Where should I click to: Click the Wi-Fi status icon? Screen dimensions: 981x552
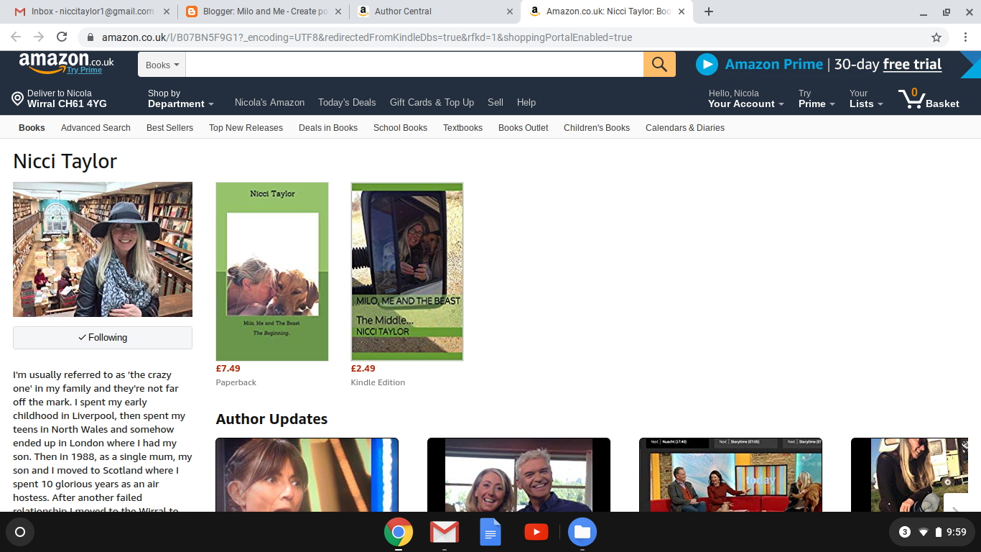coord(924,532)
